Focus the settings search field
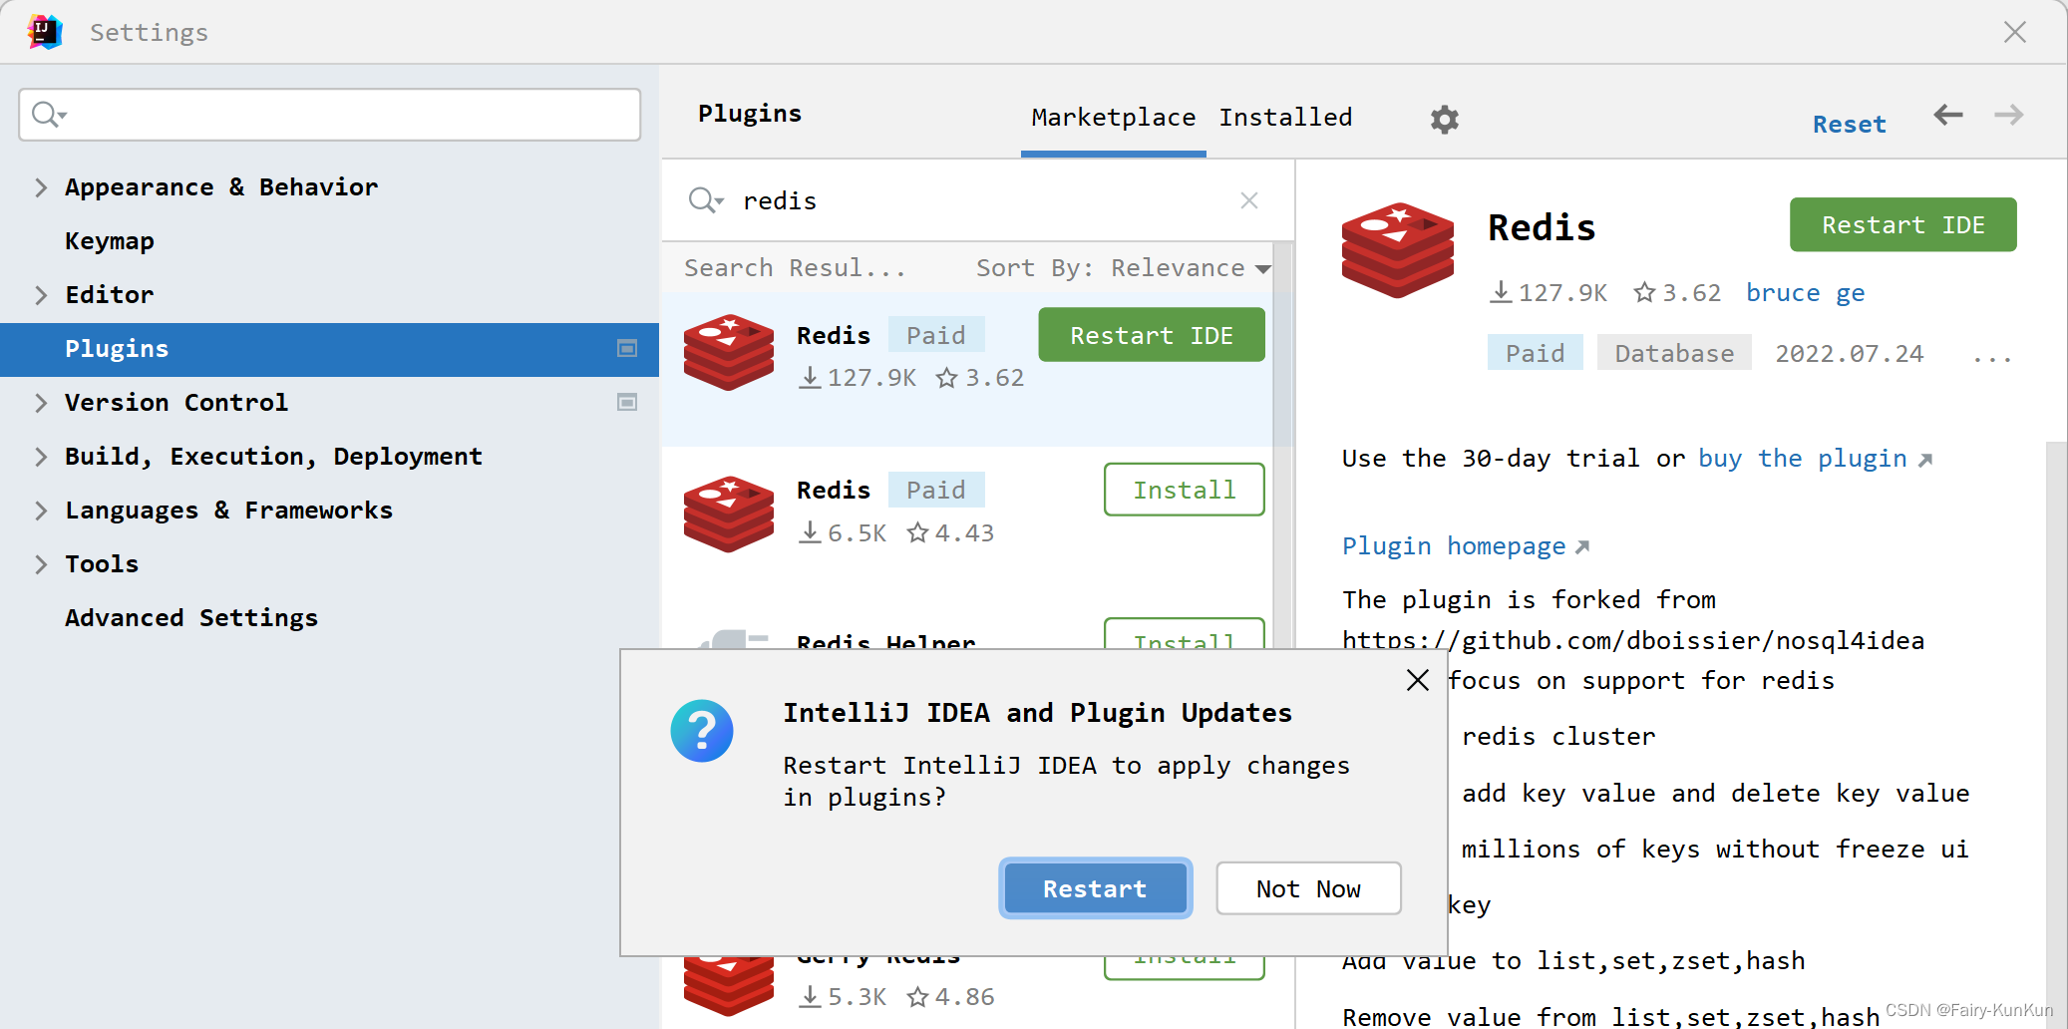The image size is (2068, 1029). point(329,115)
